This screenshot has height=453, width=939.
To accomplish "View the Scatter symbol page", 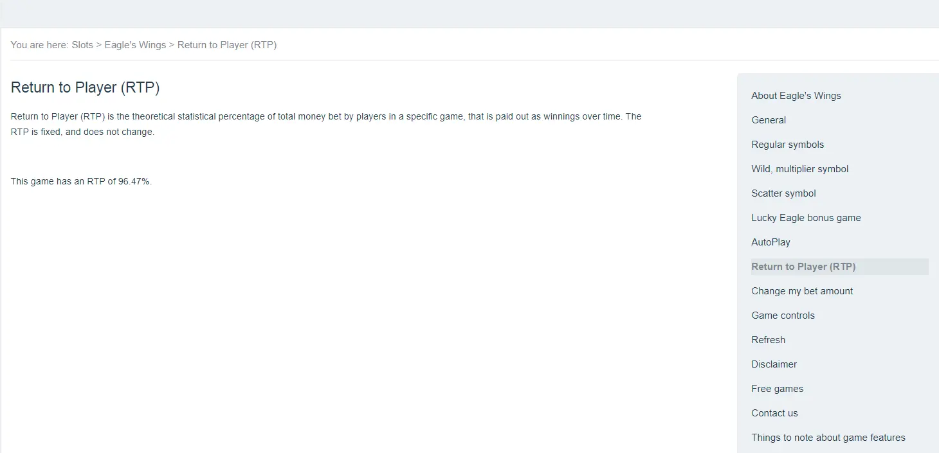I will click(x=783, y=193).
